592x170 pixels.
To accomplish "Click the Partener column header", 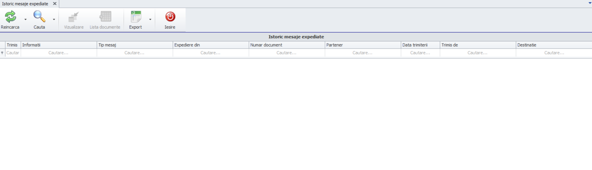I will (x=362, y=45).
